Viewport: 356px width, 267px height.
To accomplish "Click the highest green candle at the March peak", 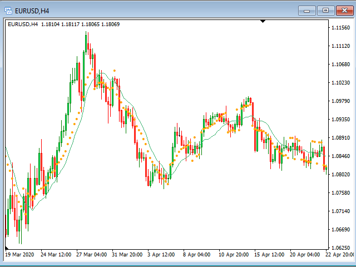I will (x=86, y=43).
